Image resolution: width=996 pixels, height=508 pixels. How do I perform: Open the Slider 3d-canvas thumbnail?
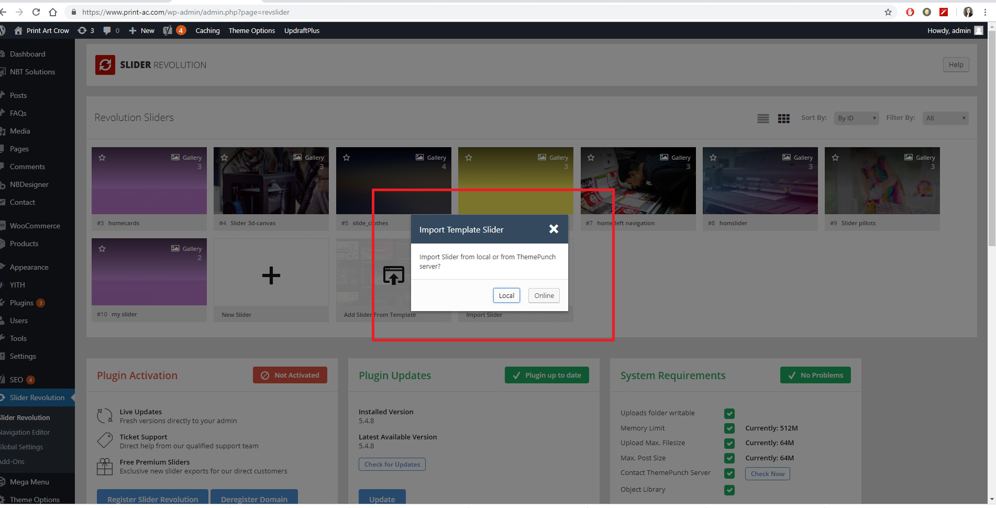pos(271,181)
